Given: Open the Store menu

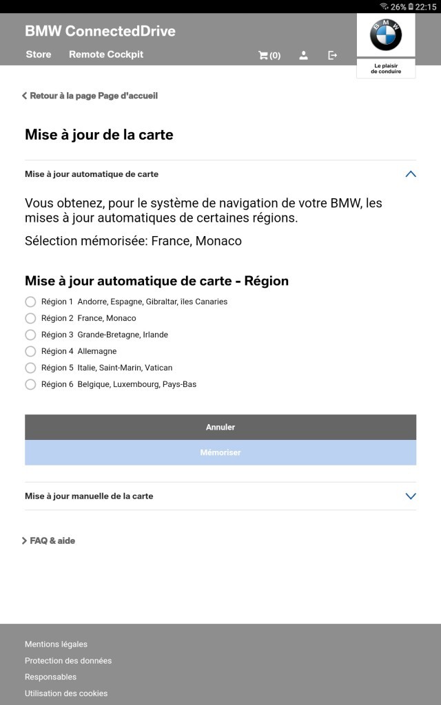Looking at the screenshot, I should pyautogui.click(x=39, y=54).
